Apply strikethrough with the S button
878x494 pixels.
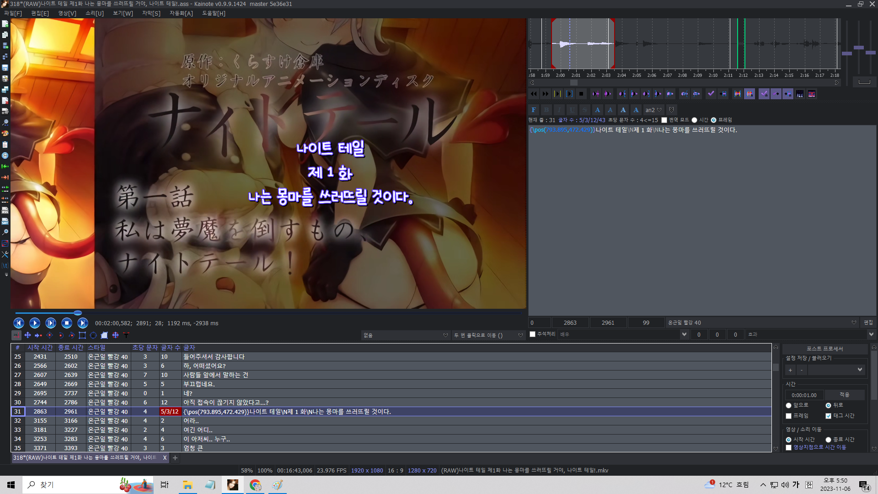(x=585, y=110)
